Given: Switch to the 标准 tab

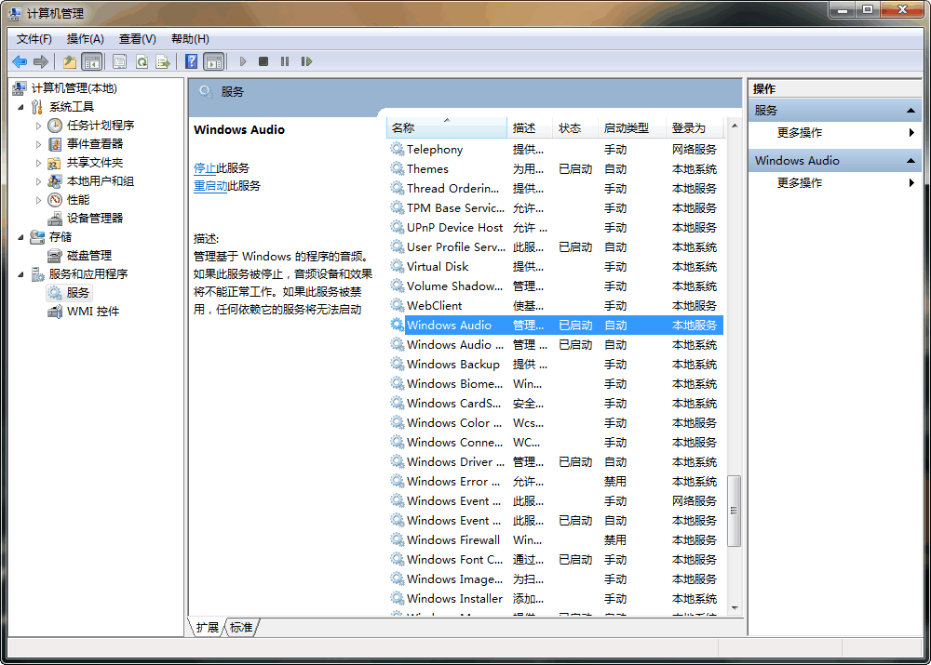Looking at the screenshot, I should (x=240, y=628).
